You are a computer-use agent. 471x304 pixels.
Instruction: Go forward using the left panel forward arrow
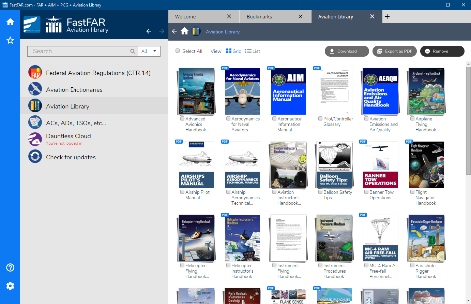162,31
